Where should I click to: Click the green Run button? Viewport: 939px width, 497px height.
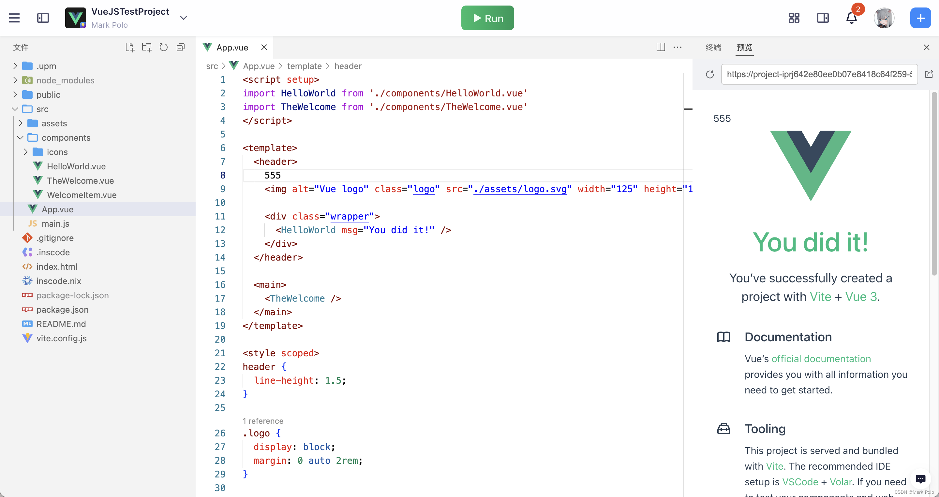487,18
